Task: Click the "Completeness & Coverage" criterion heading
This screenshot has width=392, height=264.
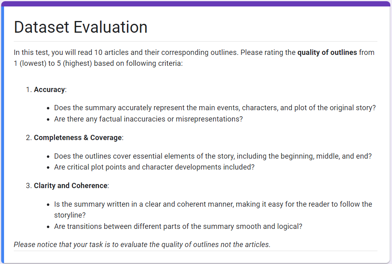Action: (x=78, y=138)
